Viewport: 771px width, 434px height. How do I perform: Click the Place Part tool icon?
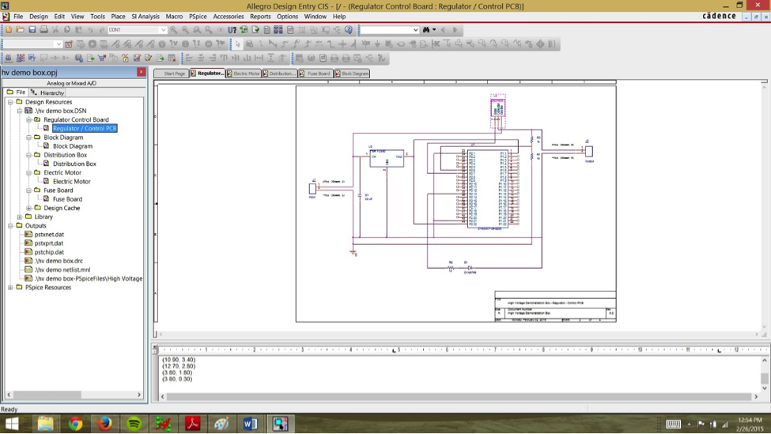[249, 43]
